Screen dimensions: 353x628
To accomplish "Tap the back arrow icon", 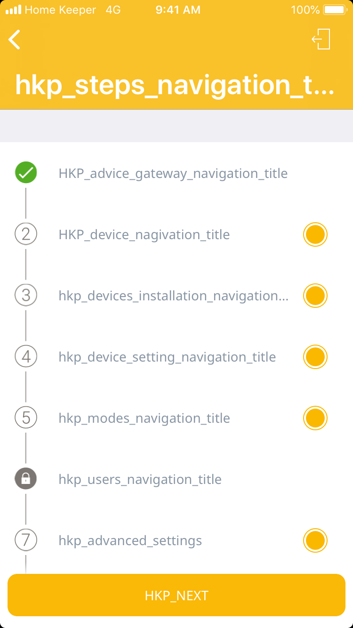I will click(x=15, y=40).
